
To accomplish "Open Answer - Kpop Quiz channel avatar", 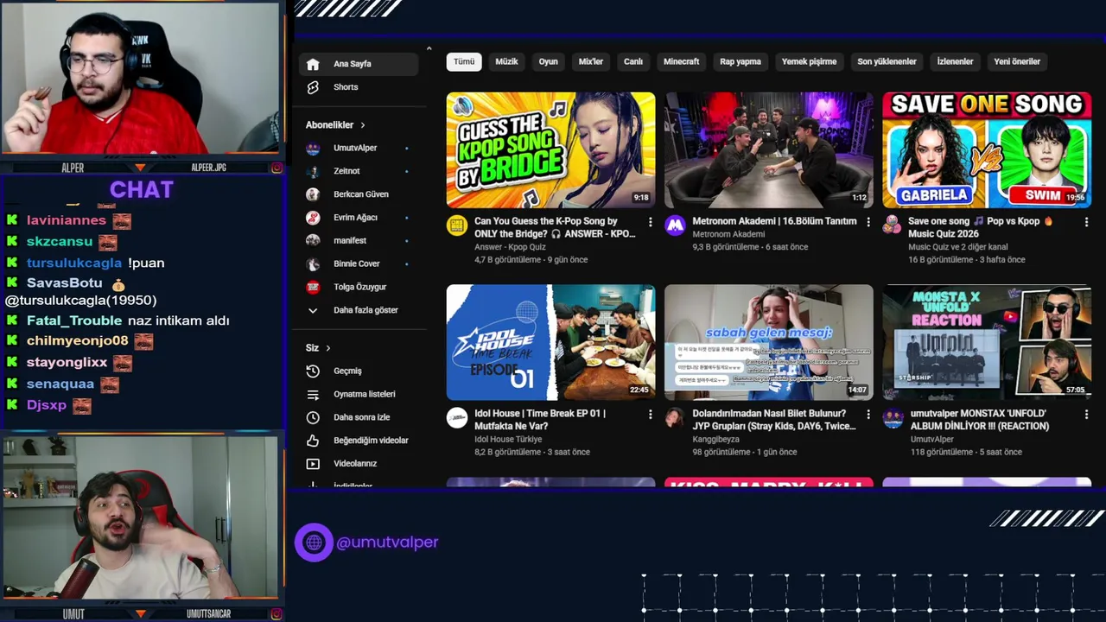I will click(x=456, y=225).
